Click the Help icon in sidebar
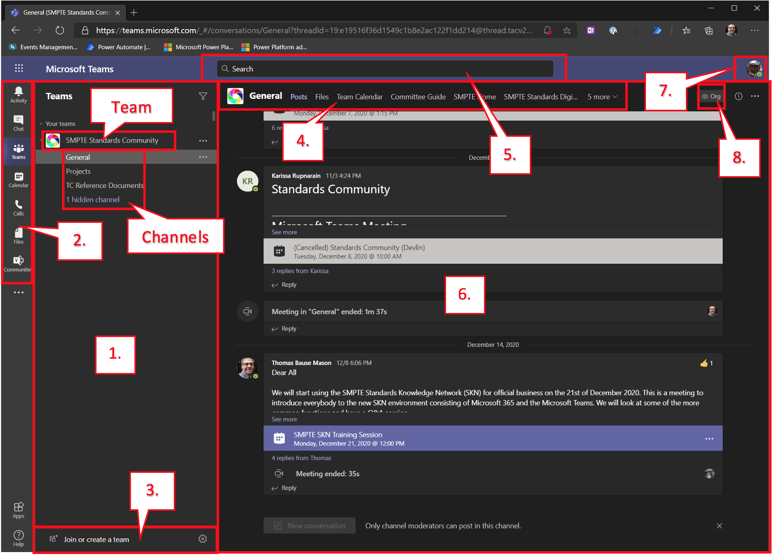This screenshot has height=556, width=774. click(18, 538)
